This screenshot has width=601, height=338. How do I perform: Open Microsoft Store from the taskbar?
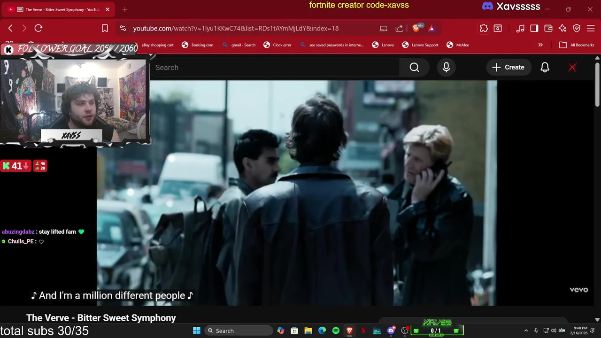point(294,330)
